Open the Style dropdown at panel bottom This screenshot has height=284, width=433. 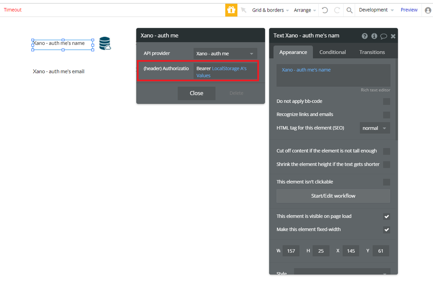342,272
